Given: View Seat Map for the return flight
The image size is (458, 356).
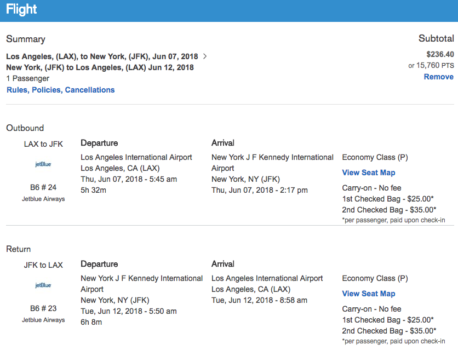Looking at the screenshot, I should point(369,294).
